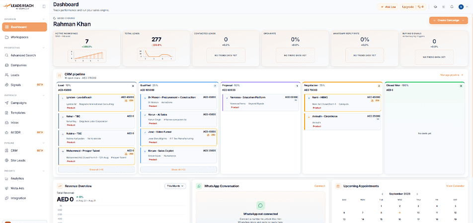The height and width of the screenshot is (223, 473).
Task: Click the Site Leads globe icon
Action: tap(7, 161)
